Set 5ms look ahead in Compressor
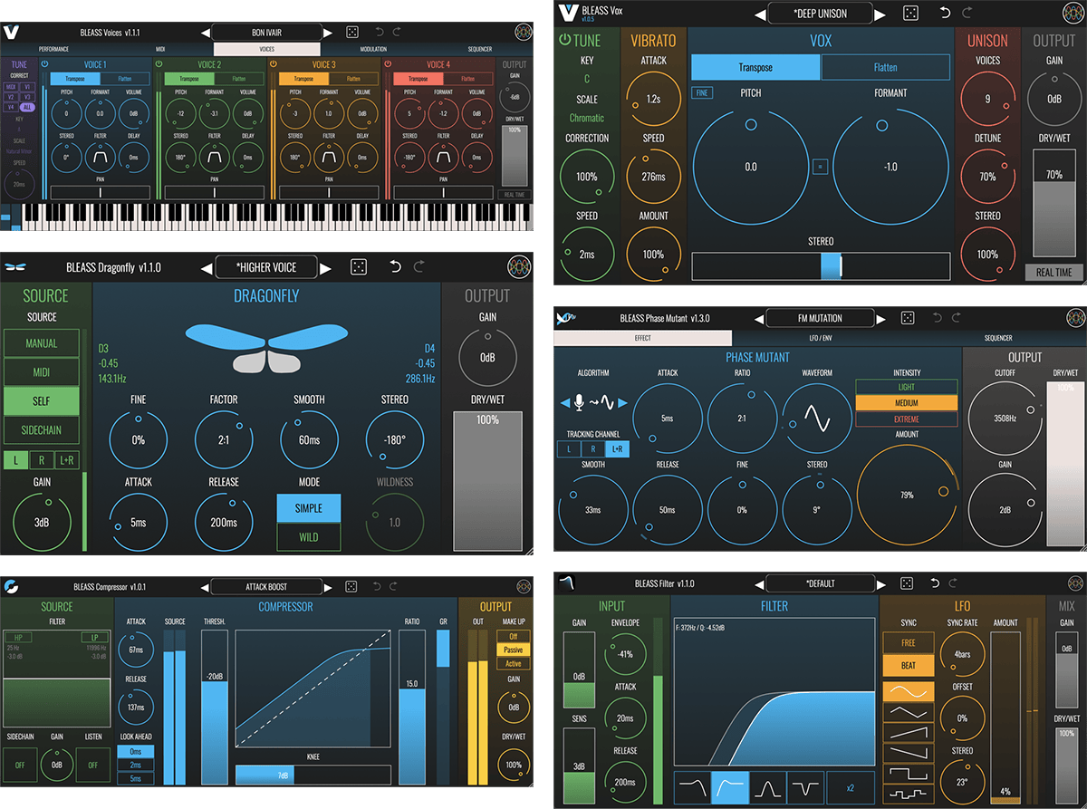The image size is (1087, 809). [x=136, y=778]
